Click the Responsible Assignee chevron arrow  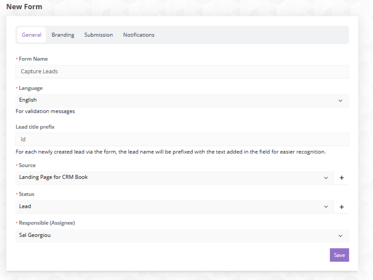click(x=340, y=236)
